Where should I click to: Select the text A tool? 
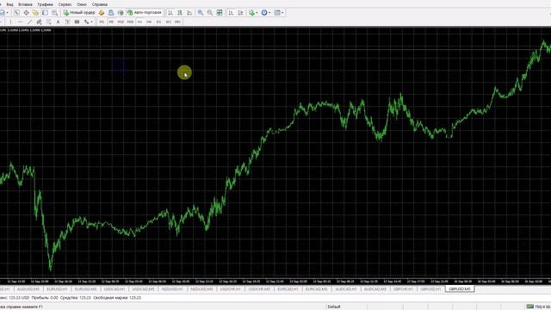tap(58, 22)
